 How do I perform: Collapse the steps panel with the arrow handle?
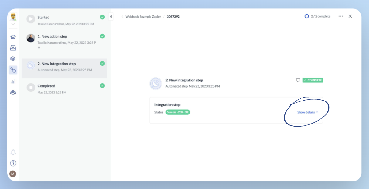pyautogui.click(x=111, y=17)
